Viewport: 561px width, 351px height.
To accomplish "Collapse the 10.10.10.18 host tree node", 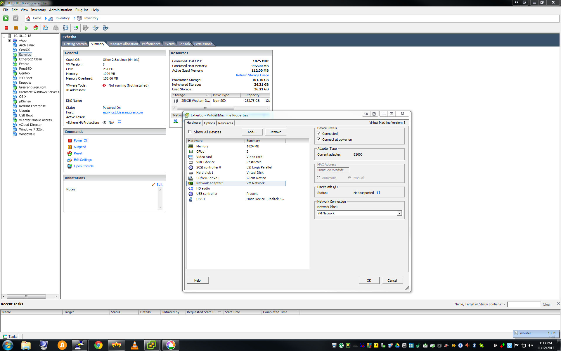I will click(x=4, y=36).
